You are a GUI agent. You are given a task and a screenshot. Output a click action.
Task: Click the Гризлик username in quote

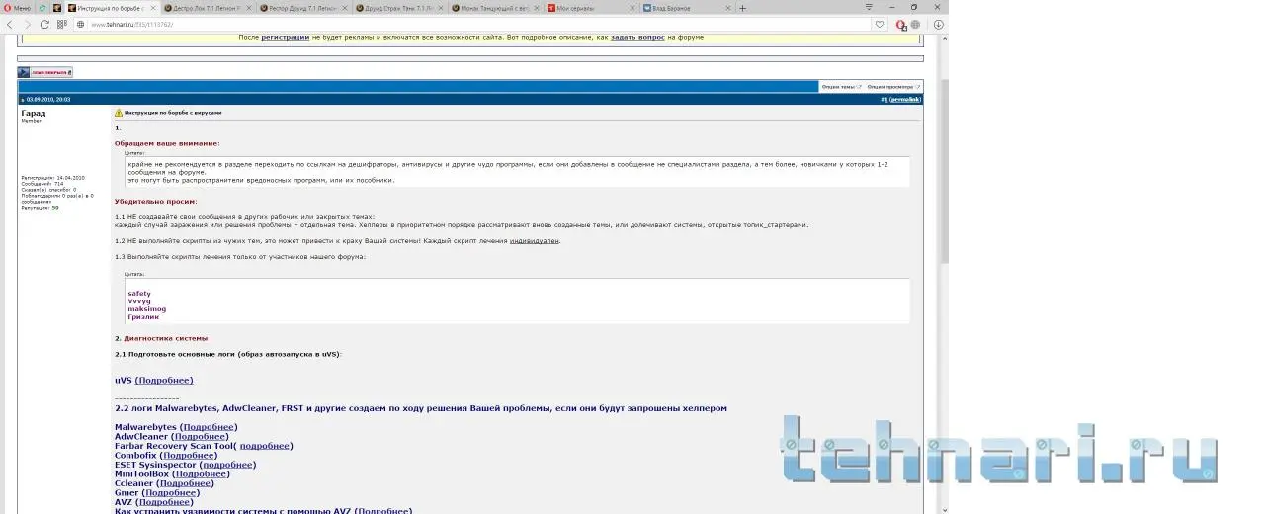[x=143, y=317]
